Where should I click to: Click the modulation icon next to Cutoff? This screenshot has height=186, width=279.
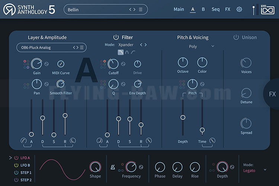(123, 64)
